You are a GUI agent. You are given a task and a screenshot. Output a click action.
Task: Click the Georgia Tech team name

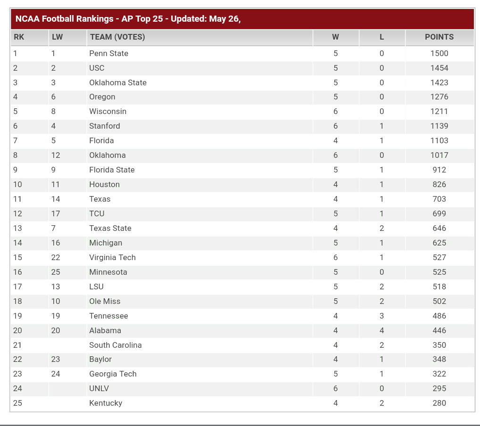point(113,374)
